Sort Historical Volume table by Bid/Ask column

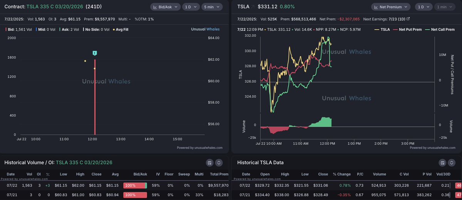140,174
